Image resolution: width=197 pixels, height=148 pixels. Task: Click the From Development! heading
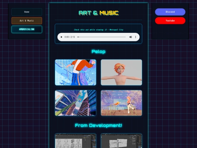point(98,125)
